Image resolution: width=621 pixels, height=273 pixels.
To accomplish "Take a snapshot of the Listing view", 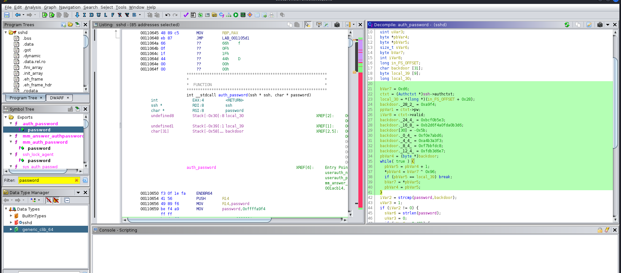I will click(337, 25).
